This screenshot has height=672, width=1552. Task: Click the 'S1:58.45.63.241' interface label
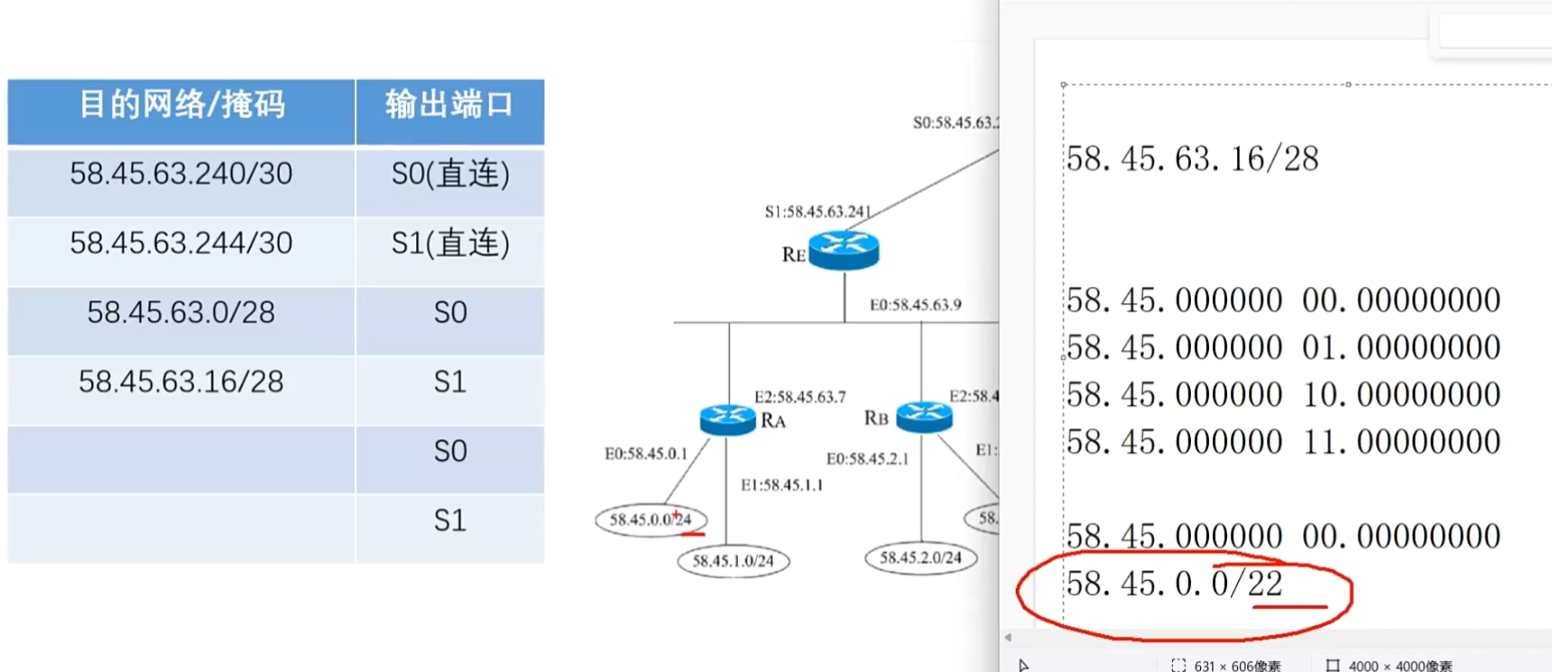click(x=818, y=212)
